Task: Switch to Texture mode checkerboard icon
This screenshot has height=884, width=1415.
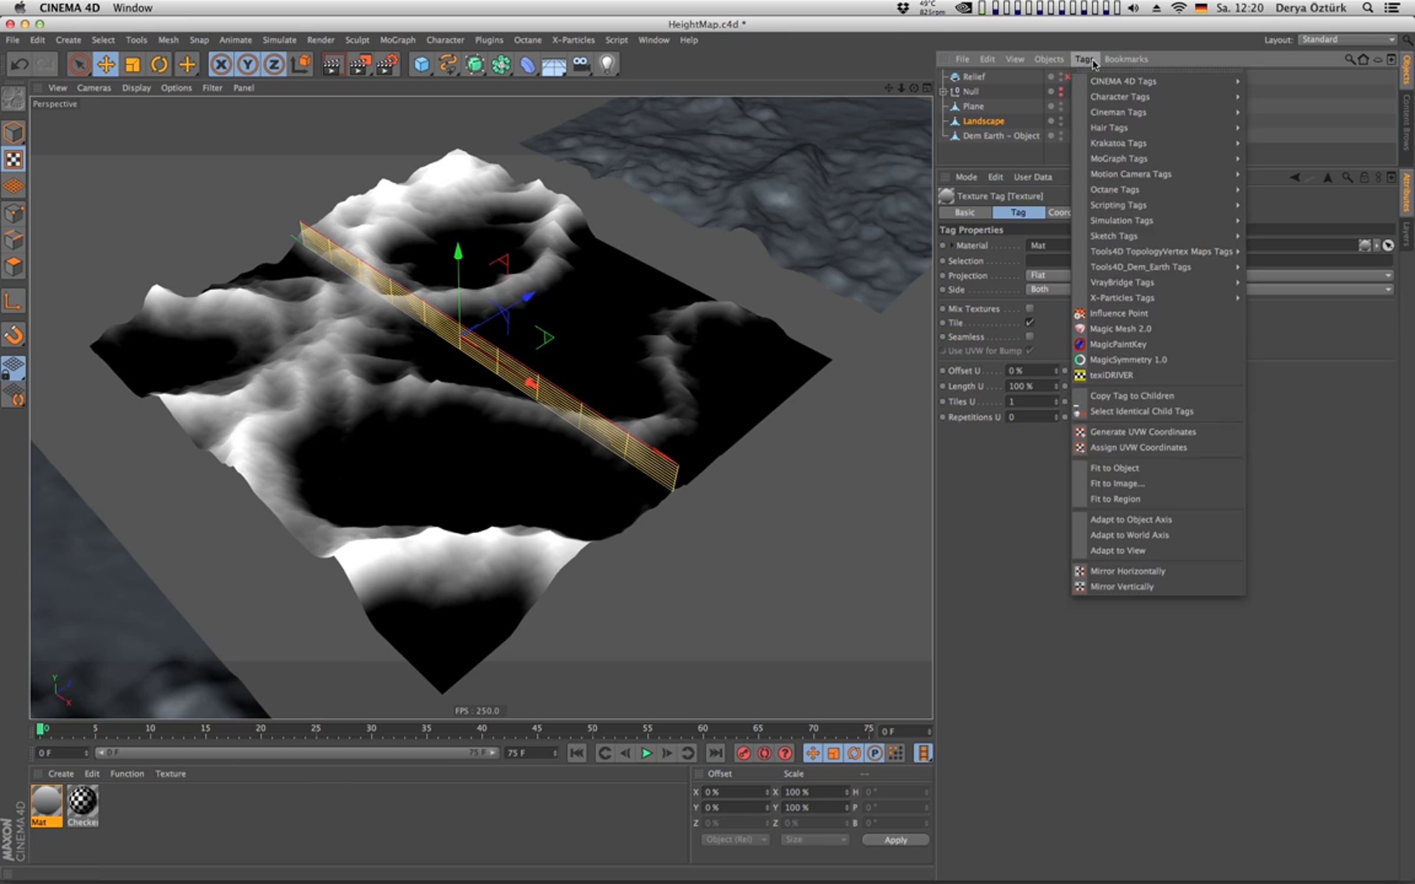Action: pos(14,160)
